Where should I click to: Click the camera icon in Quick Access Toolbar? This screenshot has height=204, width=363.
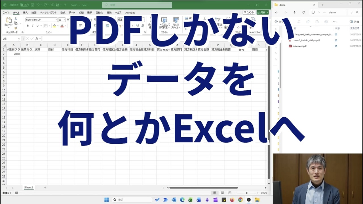53,5
